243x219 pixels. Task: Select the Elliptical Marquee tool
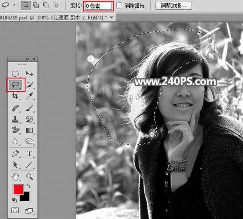pos(15,74)
